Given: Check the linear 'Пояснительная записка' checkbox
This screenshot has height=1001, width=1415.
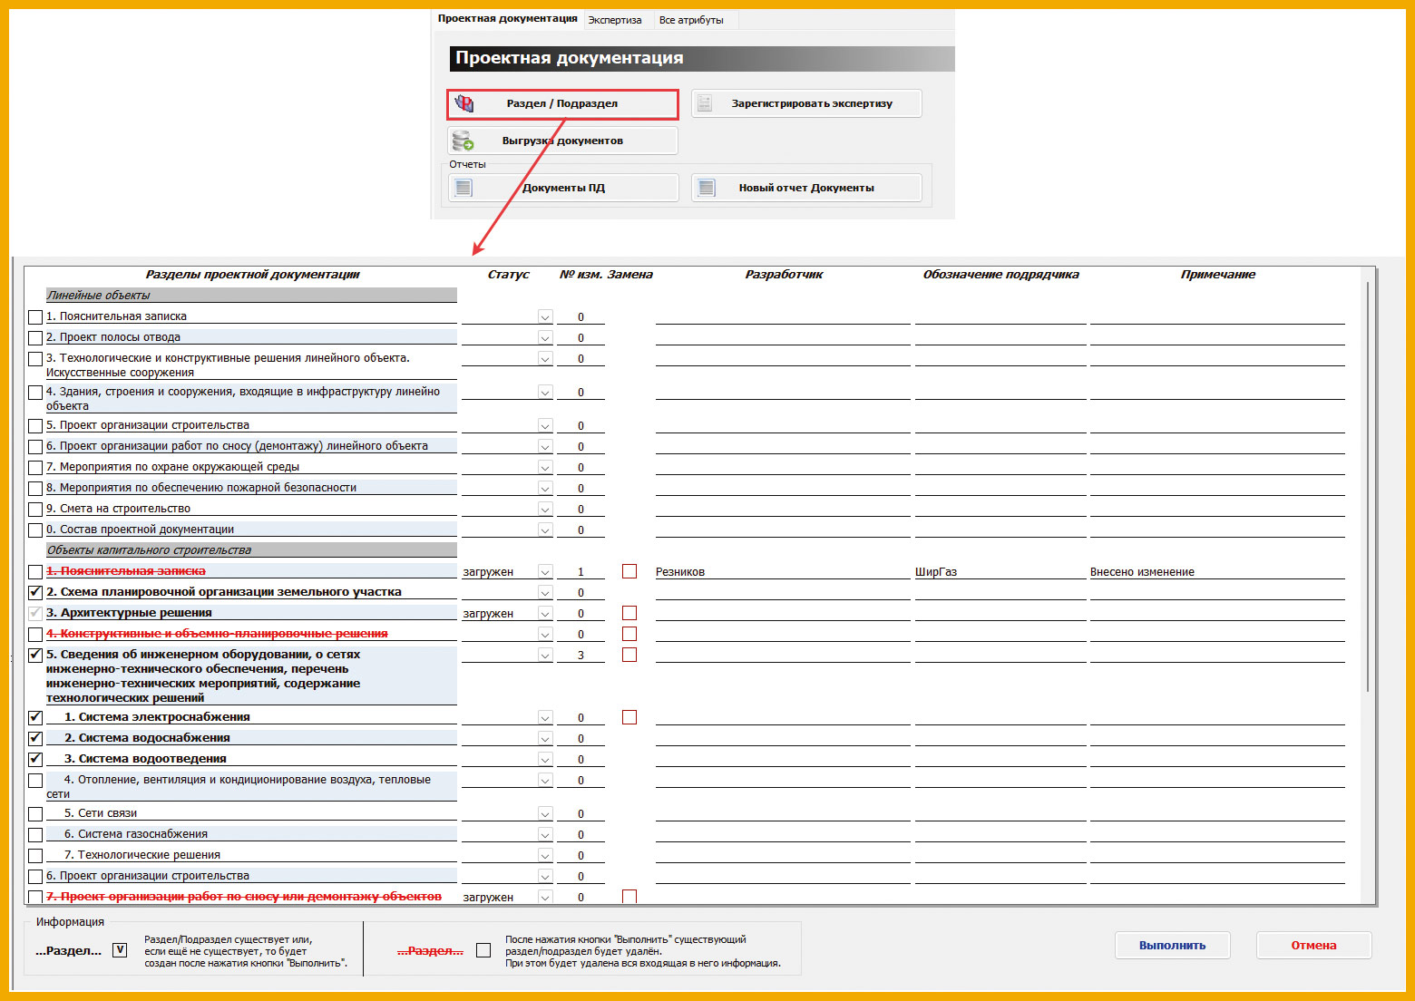Looking at the screenshot, I should tap(35, 317).
